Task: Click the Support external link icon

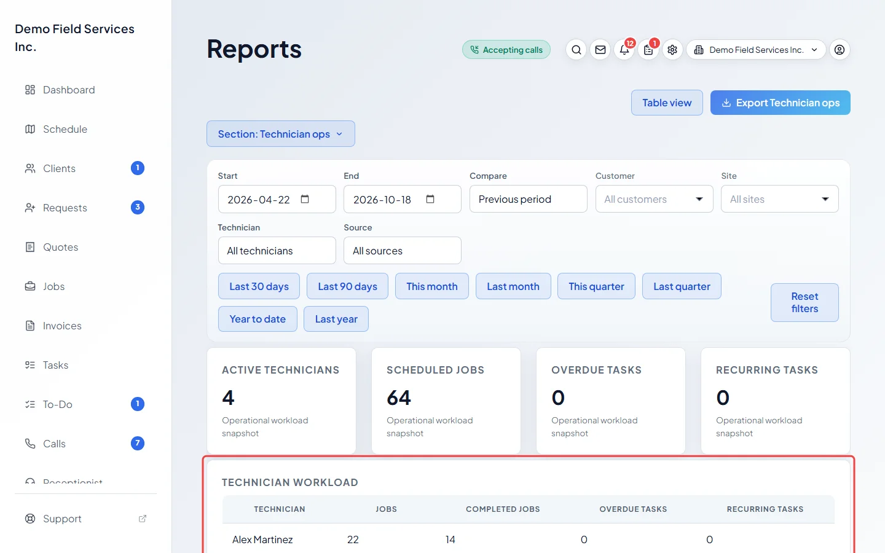Action: [x=143, y=519]
